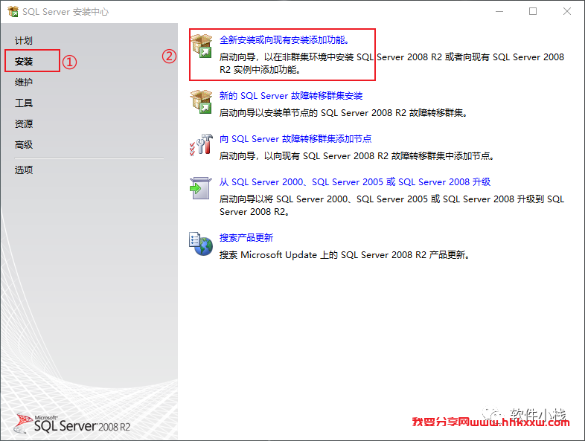Click the SQL Server title bar icon
Screen dimensions: 585x441
pos(13,12)
